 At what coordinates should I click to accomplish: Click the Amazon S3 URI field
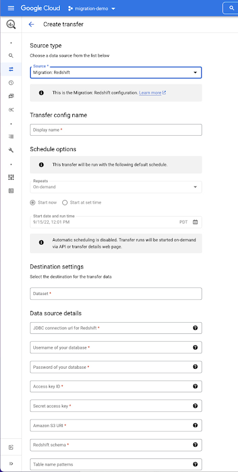tap(116, 425)
